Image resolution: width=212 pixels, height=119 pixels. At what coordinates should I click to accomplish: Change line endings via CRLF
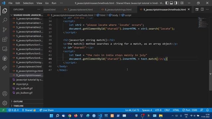click(x=167, y=110)
